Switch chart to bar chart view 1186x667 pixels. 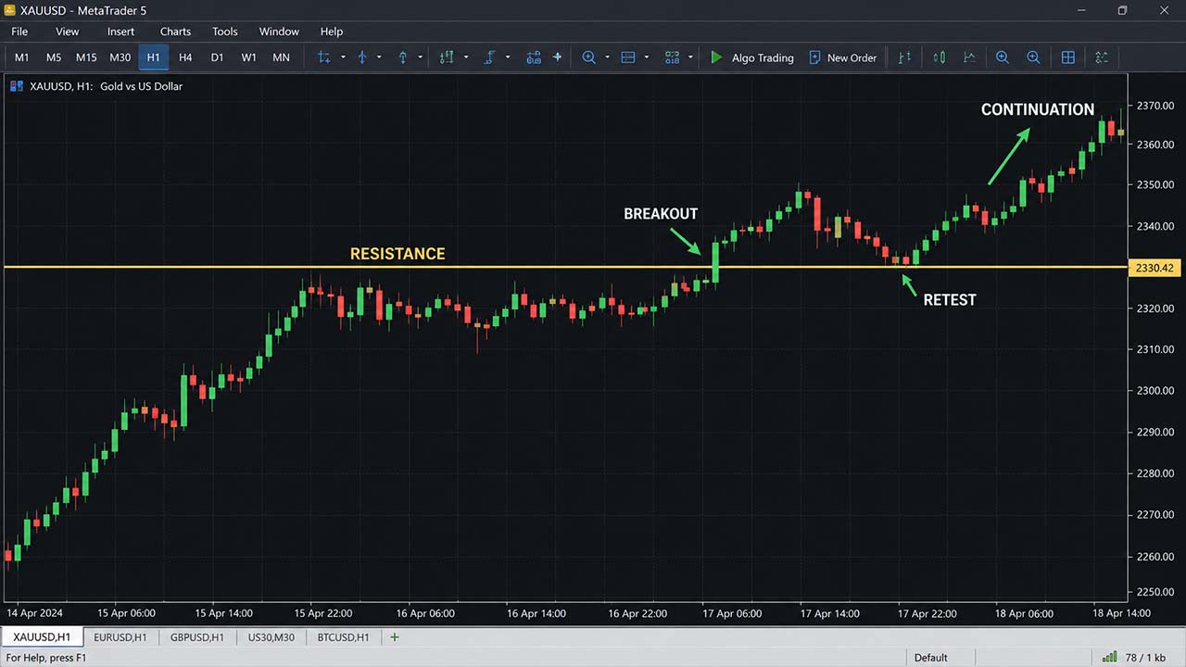(904, 57)
